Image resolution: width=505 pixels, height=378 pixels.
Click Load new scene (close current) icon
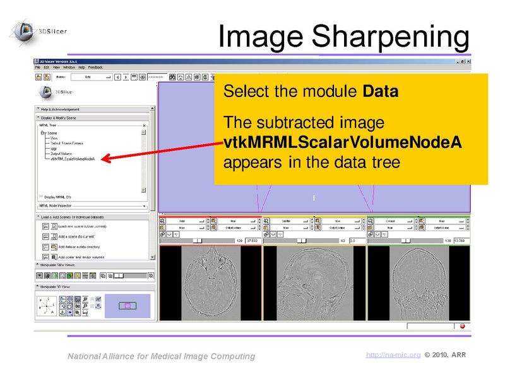(x=54, y=226)
